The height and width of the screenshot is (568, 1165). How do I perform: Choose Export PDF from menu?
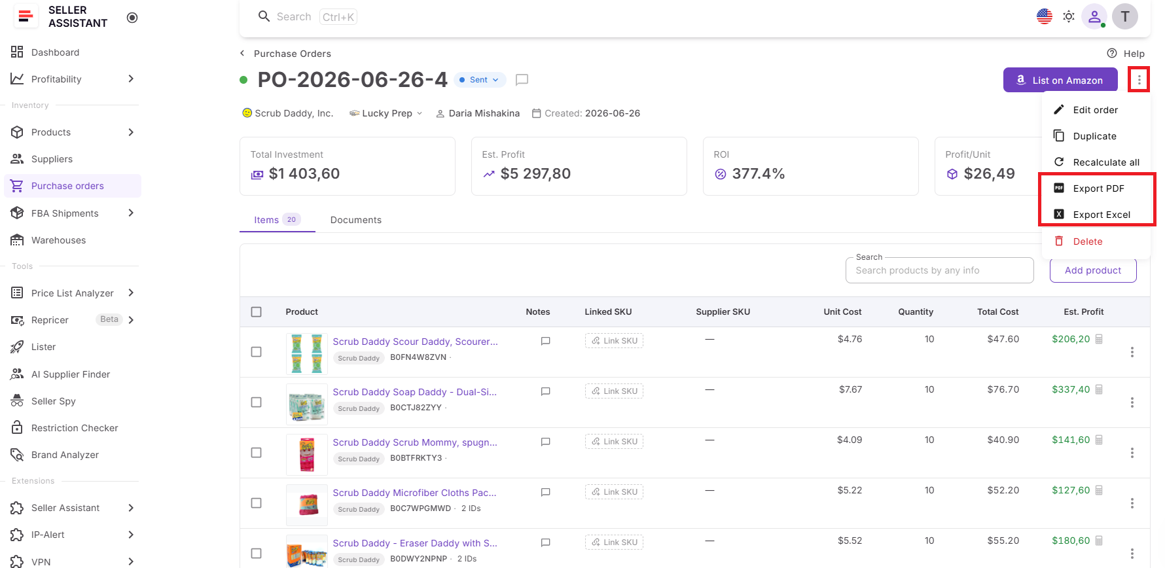[1096, 188]
